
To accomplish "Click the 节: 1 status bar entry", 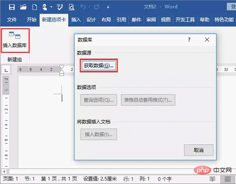I will [x=29, y=179].
